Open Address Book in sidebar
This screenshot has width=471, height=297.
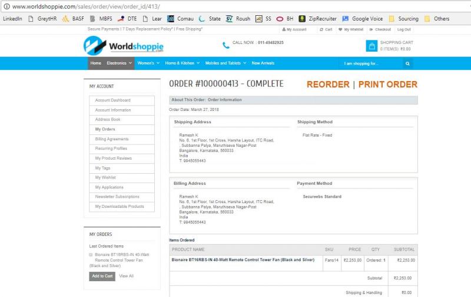tap(122, 120)
